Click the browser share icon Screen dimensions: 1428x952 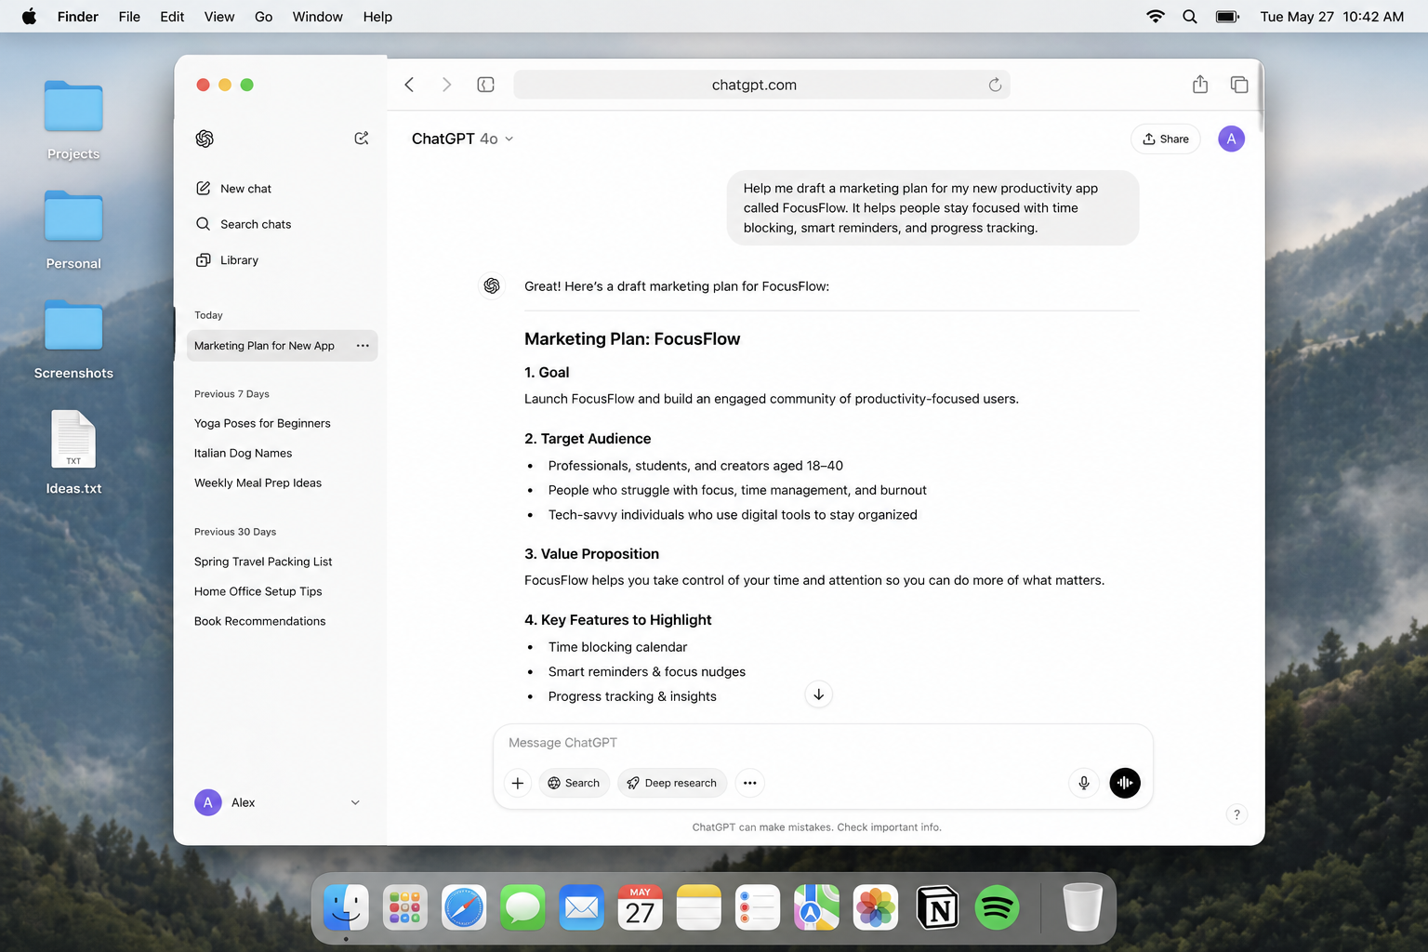(1200, 85)
